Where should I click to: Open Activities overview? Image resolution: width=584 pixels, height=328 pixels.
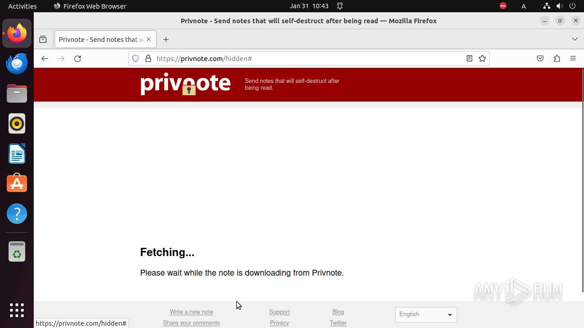point(22,6)
